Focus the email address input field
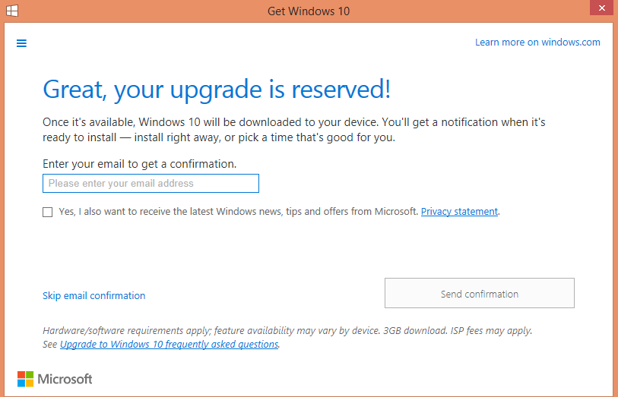The image size is (618, 397). 151,184
